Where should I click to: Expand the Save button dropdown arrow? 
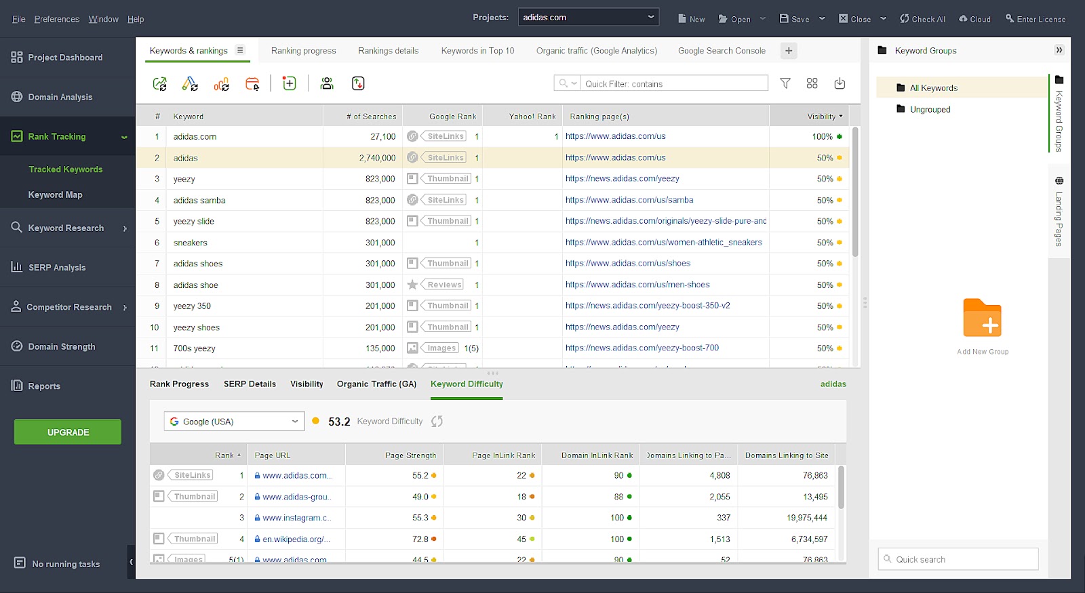822,19
